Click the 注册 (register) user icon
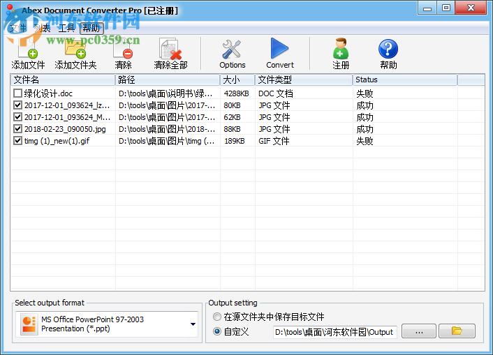This screenshot has width=493, height=355. tap(341, 49)
